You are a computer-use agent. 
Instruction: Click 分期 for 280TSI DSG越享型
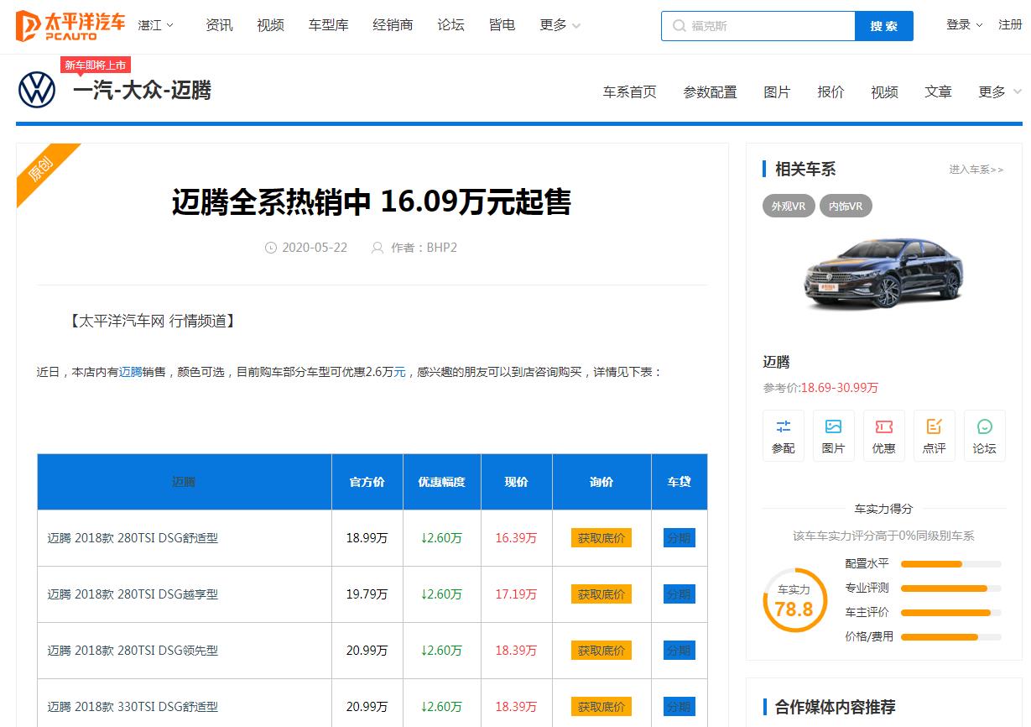(x=680, y=594)
